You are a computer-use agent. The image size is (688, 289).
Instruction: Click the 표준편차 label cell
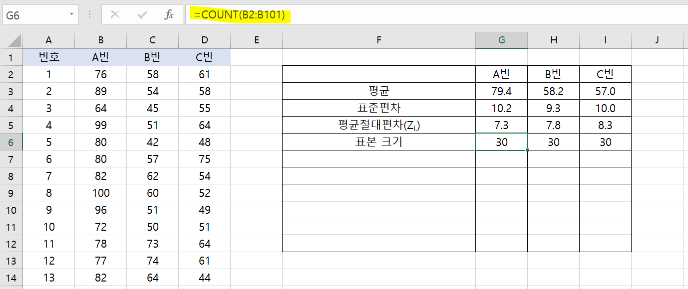[x=379, y=108]
